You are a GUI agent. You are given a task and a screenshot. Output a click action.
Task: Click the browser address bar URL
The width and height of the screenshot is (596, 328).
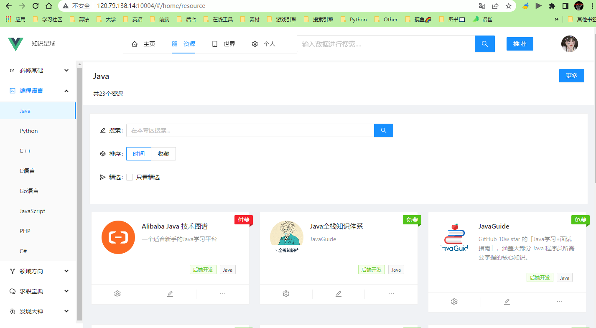(151, 6)
